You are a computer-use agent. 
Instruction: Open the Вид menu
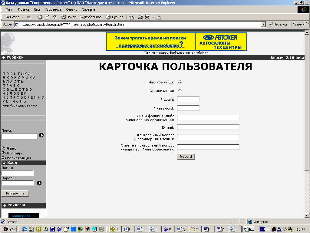(37, 9)
